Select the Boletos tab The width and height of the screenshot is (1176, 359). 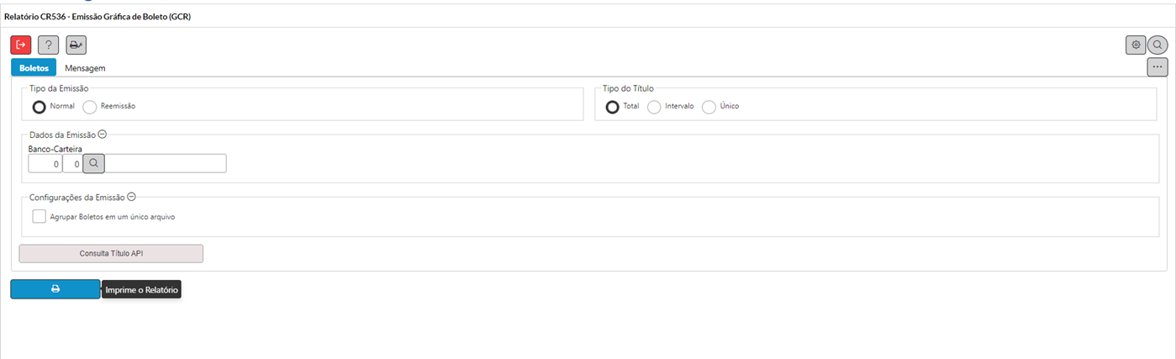click(x=34, y=68)
